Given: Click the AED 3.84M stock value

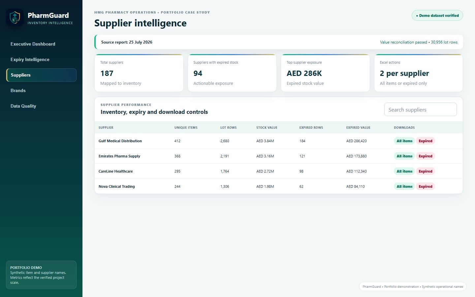Looking at the screenshot, I should [265, 141].
